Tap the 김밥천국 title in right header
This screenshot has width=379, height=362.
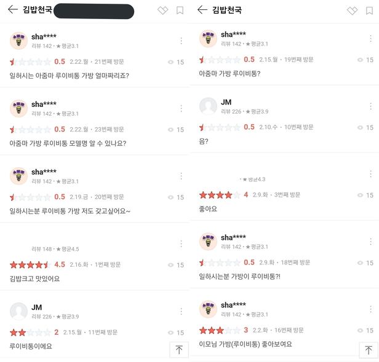[227, 10]
